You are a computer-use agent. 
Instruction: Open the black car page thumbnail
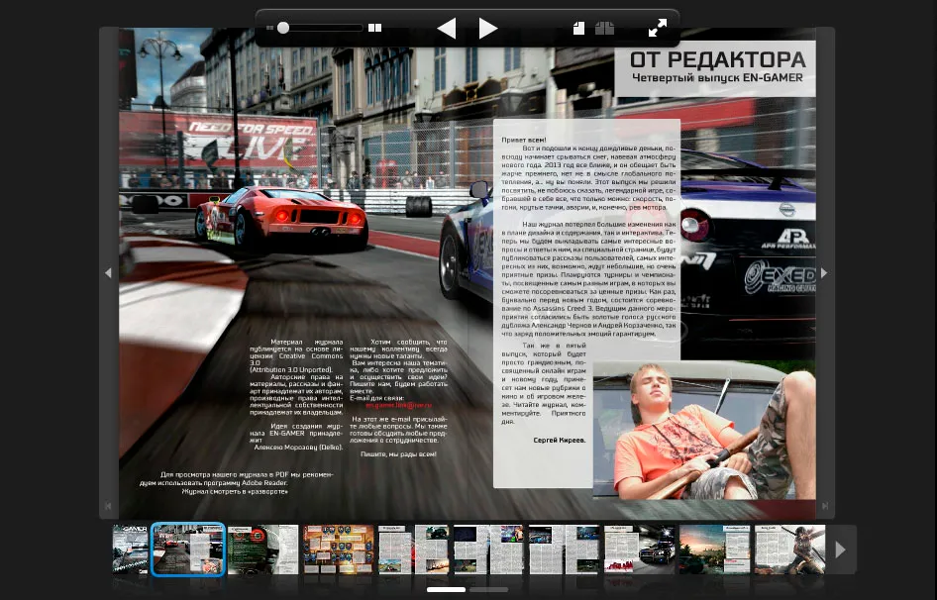pyautogui.click(x=640, y=550)
